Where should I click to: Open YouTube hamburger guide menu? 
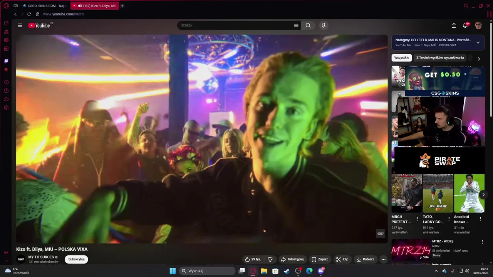point(20,25)
